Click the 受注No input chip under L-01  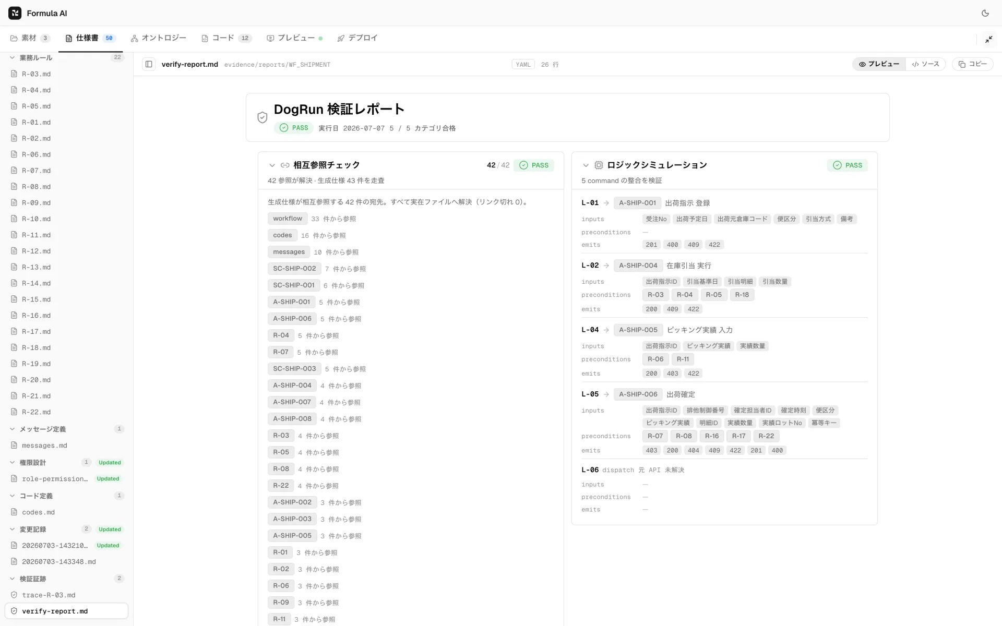[x=656, y=219]
